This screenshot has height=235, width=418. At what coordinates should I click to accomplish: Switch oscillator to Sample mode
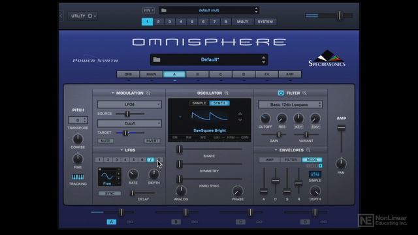(x=199, y=103)
